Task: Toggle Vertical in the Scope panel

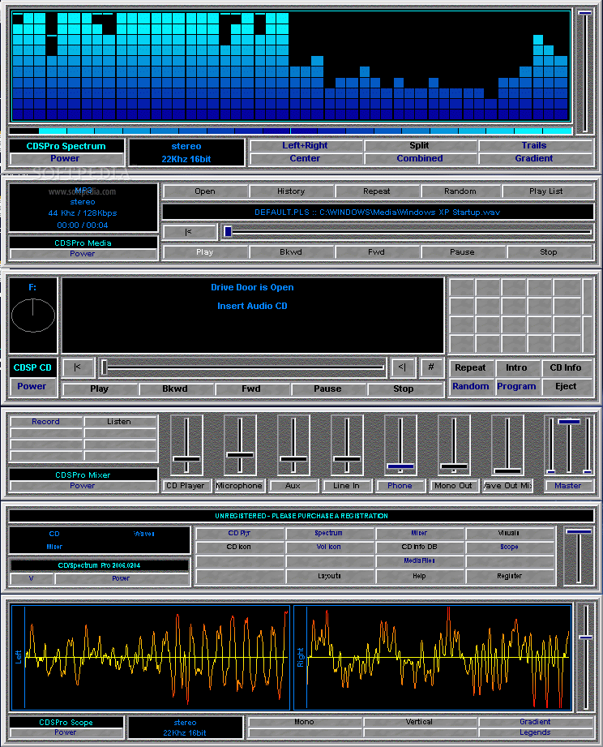Action: [419, 722]
